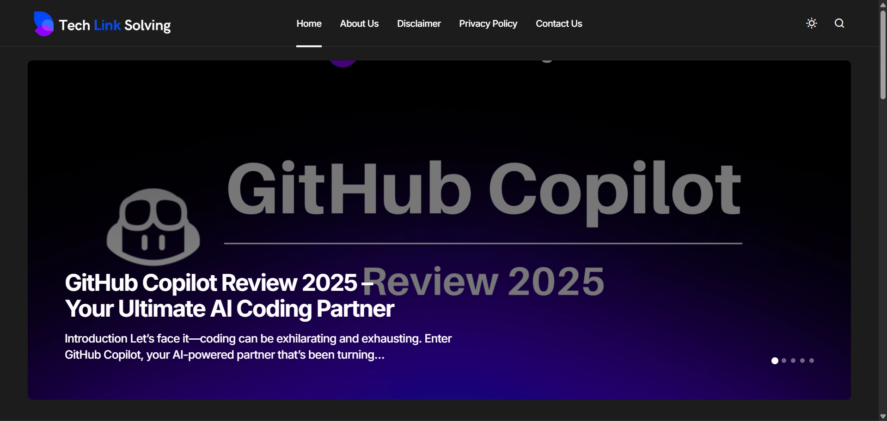Viewport: 887px width, 421px height.
Task: Jump to the third slide dot
Action: click(x=793, y=361)
